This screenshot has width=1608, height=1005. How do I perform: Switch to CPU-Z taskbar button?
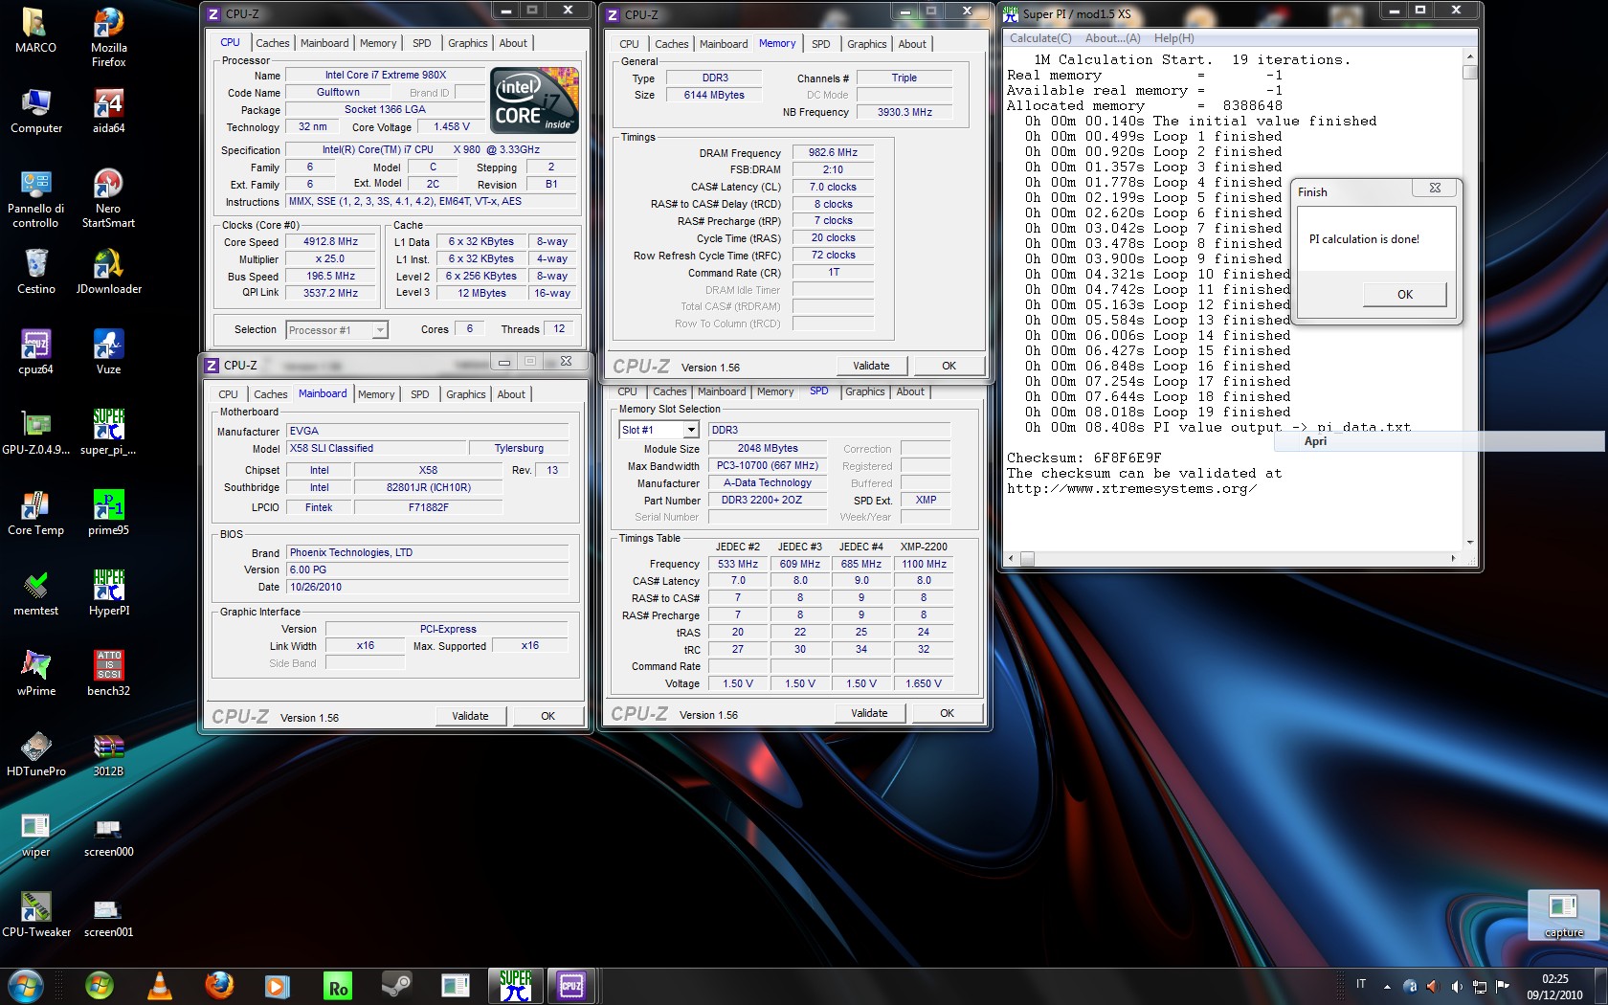[x=572, y=986]
